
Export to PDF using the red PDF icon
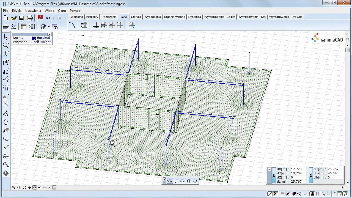click(x=40, y=18)
